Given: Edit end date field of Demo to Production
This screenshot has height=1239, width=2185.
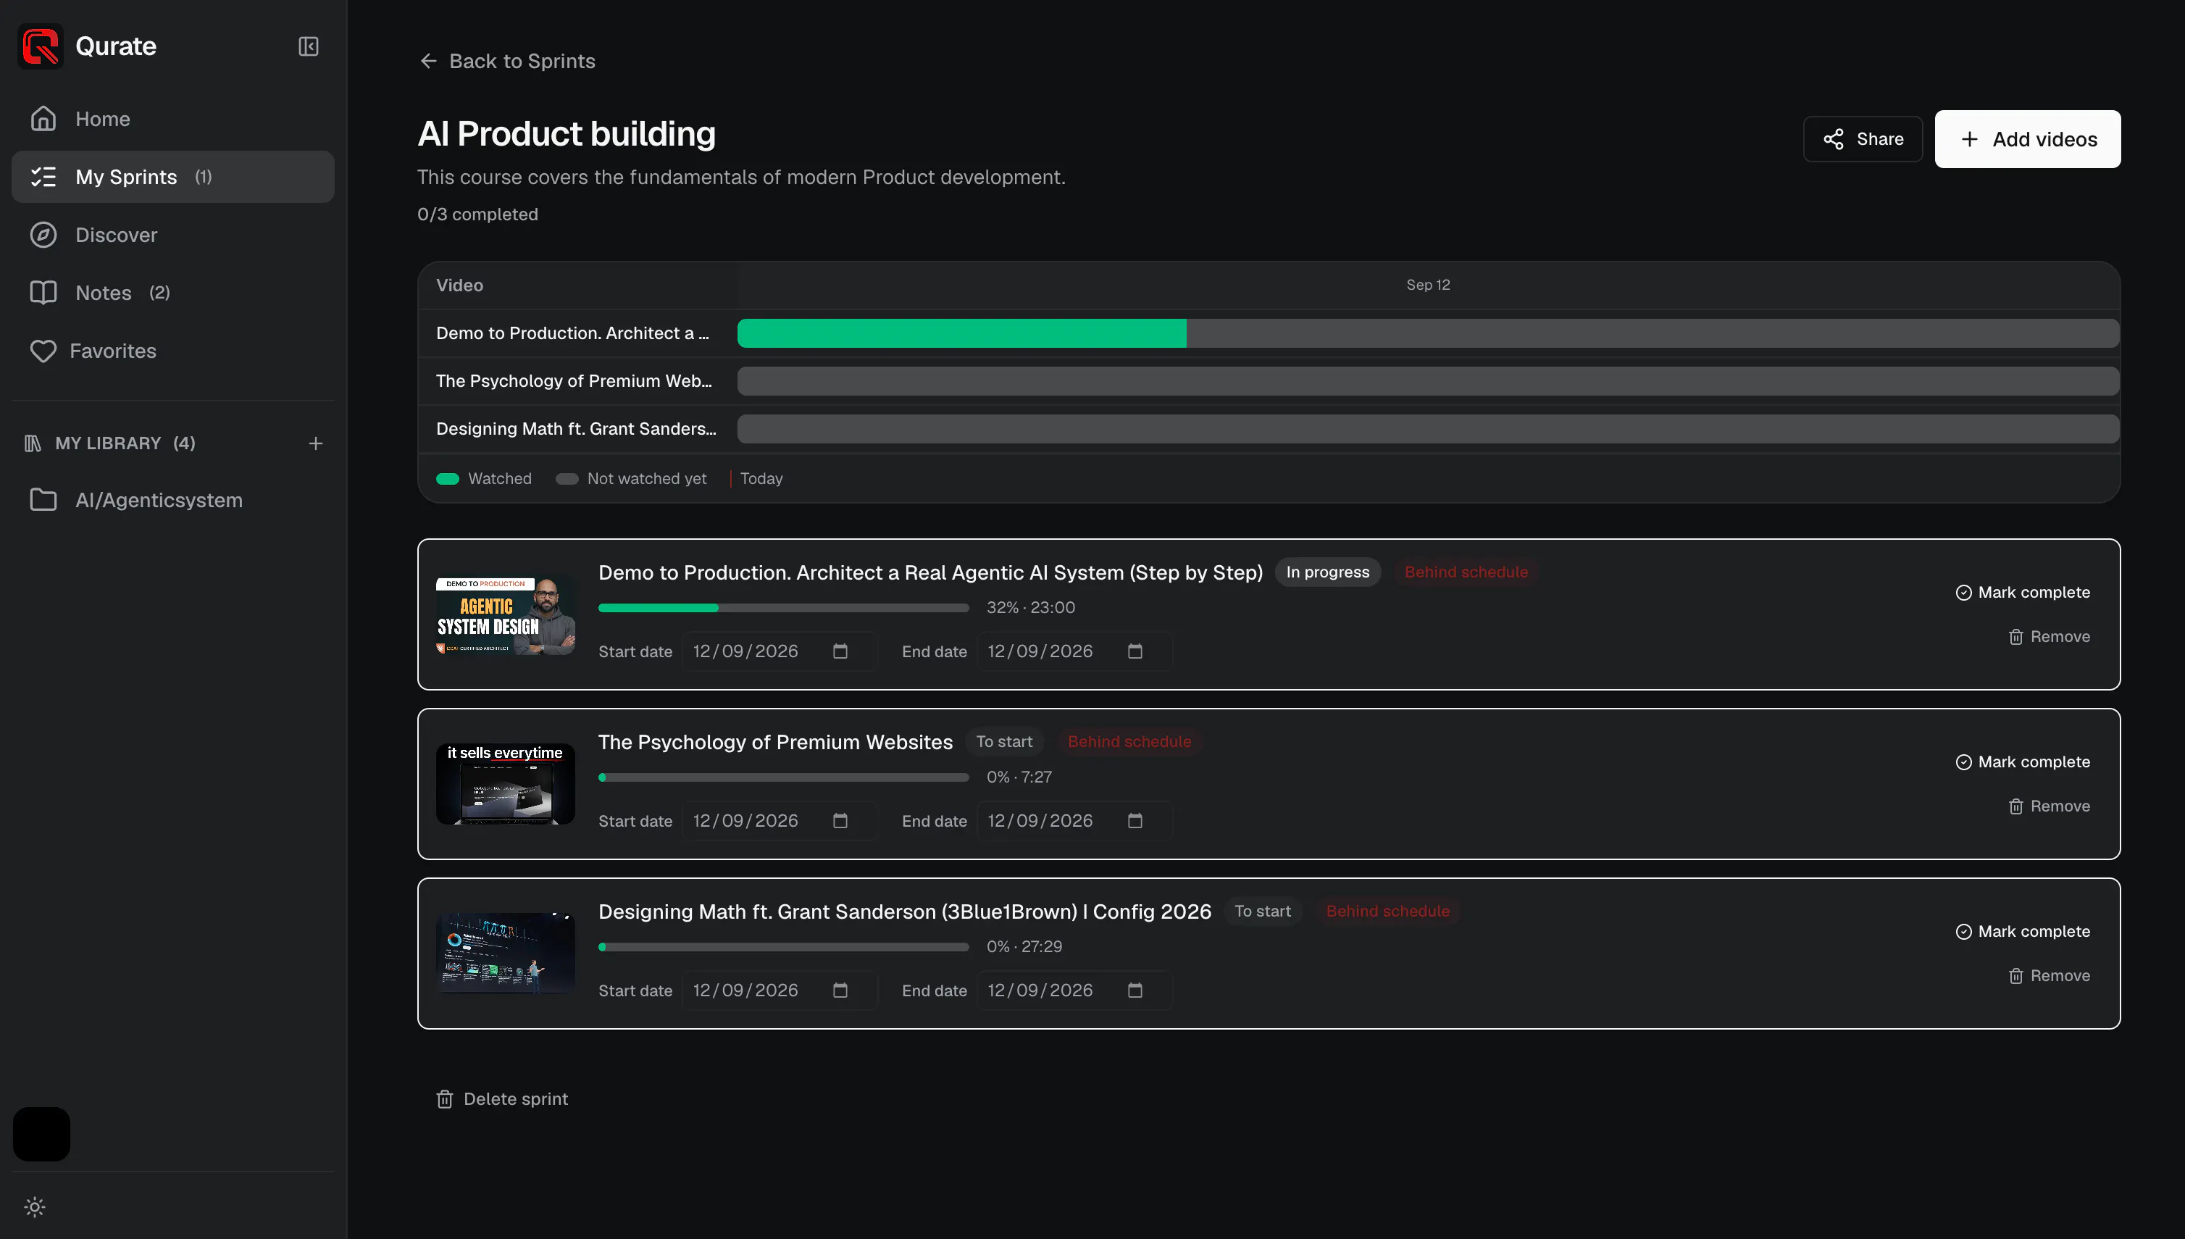Looking at the screenshot, I should (x=1074, y=651).
